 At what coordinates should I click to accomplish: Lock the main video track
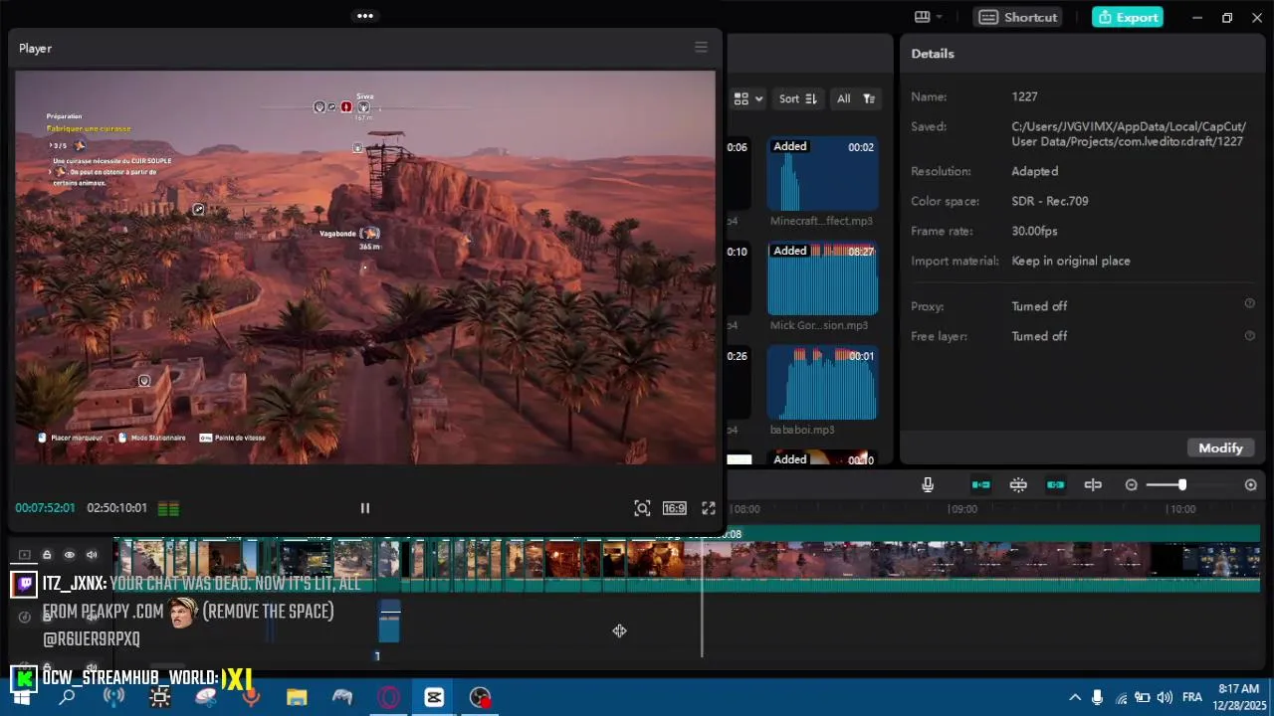(47, 555)
